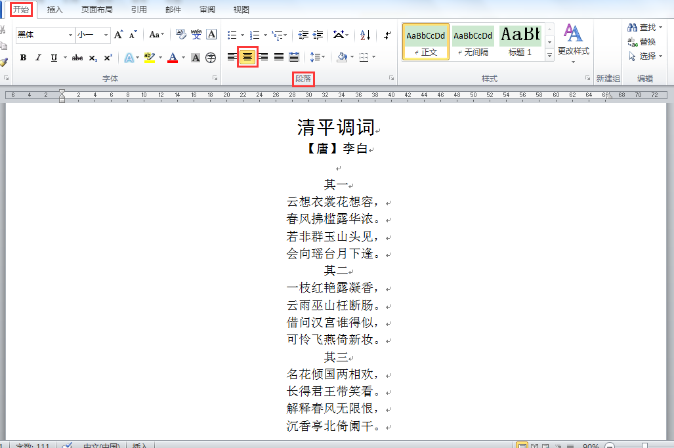
Task: Click Format Painter brush icon
Action: point(3,63)
